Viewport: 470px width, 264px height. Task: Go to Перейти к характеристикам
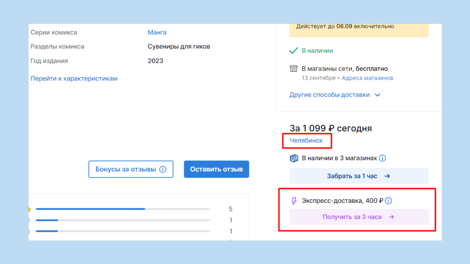[74, 78]
